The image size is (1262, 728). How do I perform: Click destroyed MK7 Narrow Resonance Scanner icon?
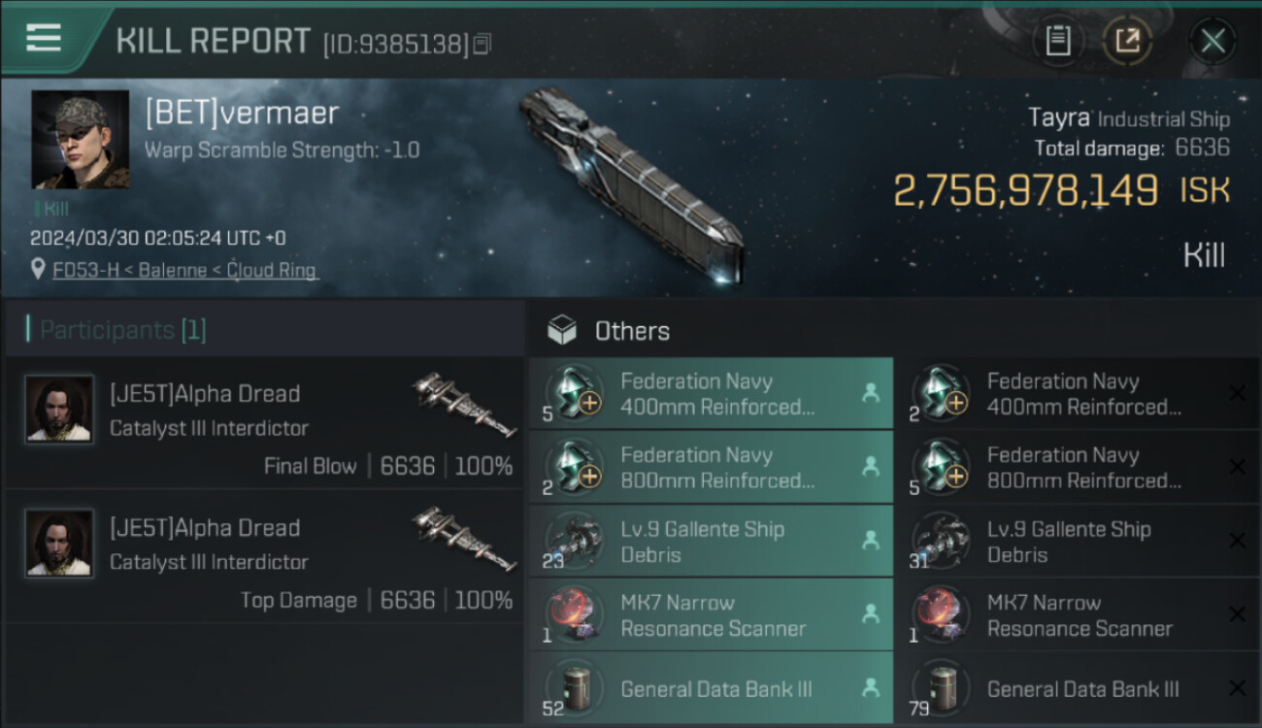940,614
